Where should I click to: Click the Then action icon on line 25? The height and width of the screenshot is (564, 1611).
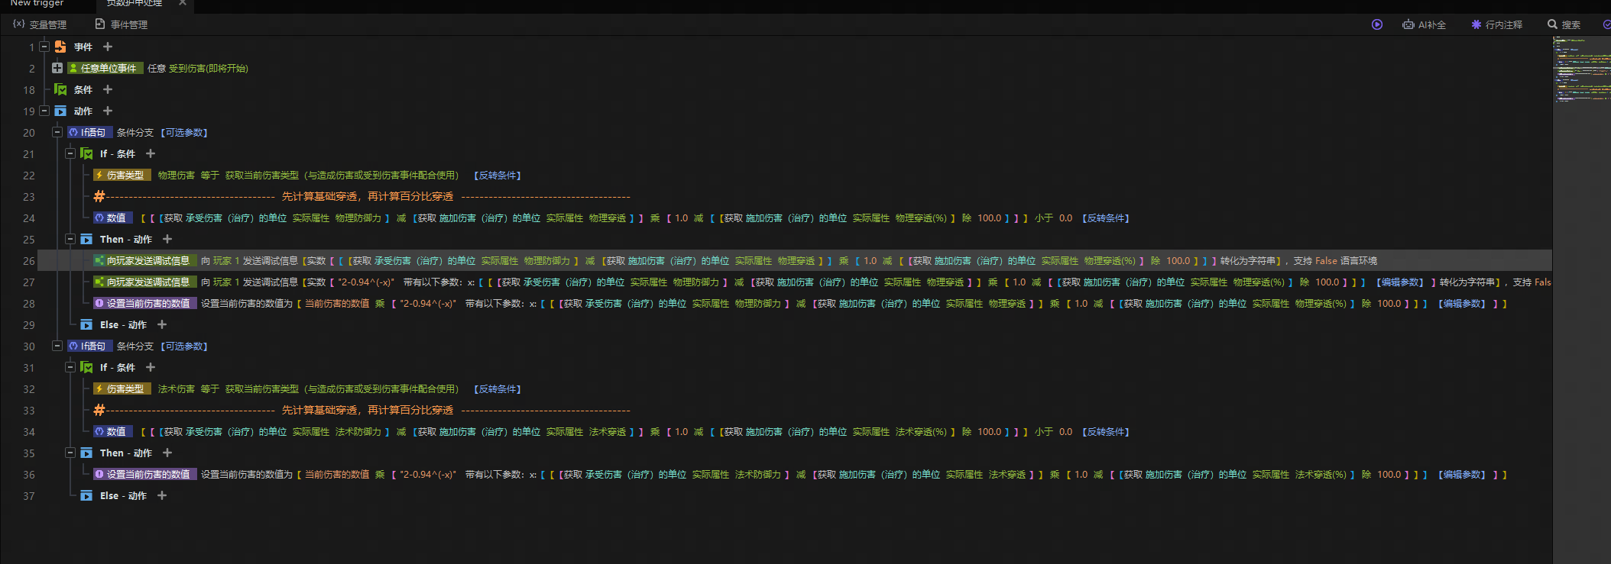click(86, 239)
